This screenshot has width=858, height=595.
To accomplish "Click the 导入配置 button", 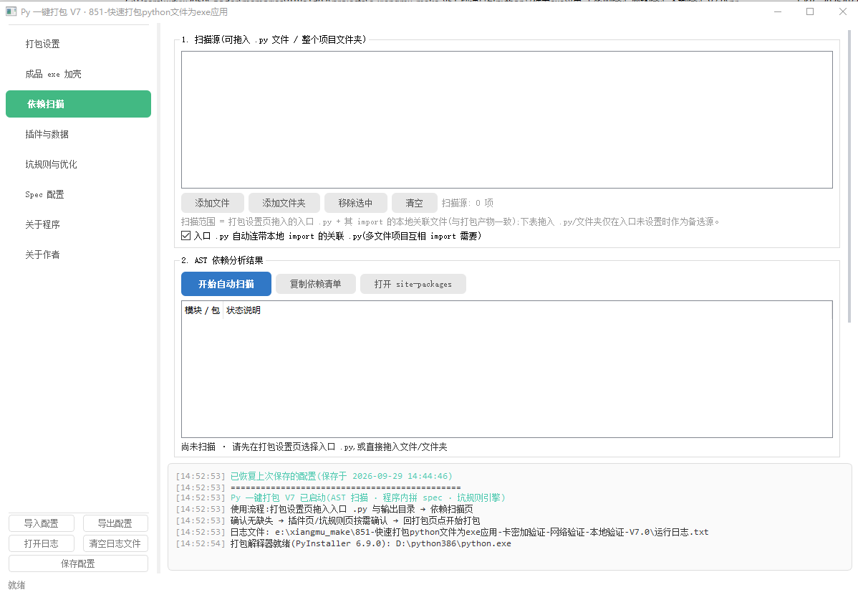I will pos(42,523).
